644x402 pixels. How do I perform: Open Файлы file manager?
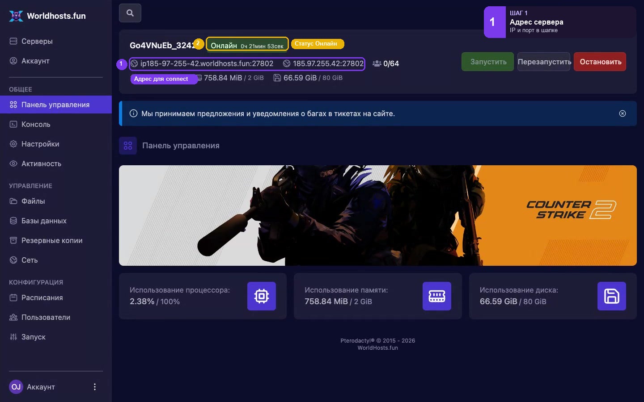[56, 201]
